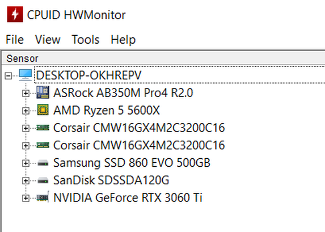
Task: Click the DESKTOP-OKHREPV computer monitor icon
Action: [26, 75]
